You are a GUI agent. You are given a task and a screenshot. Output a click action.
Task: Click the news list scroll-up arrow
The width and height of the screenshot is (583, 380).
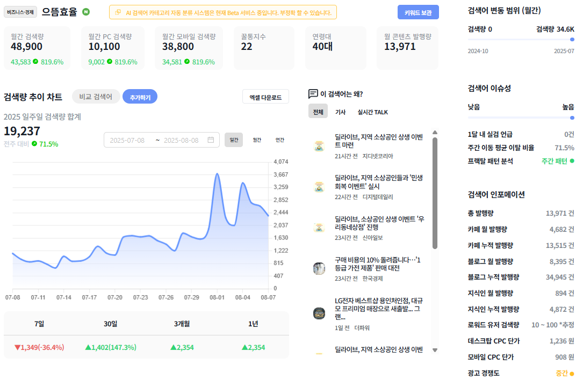coord(435,133)
